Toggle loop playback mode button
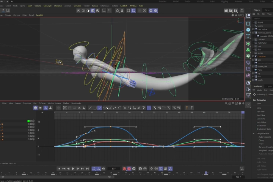This screenshot has height=182, width=273. [94, 169]
